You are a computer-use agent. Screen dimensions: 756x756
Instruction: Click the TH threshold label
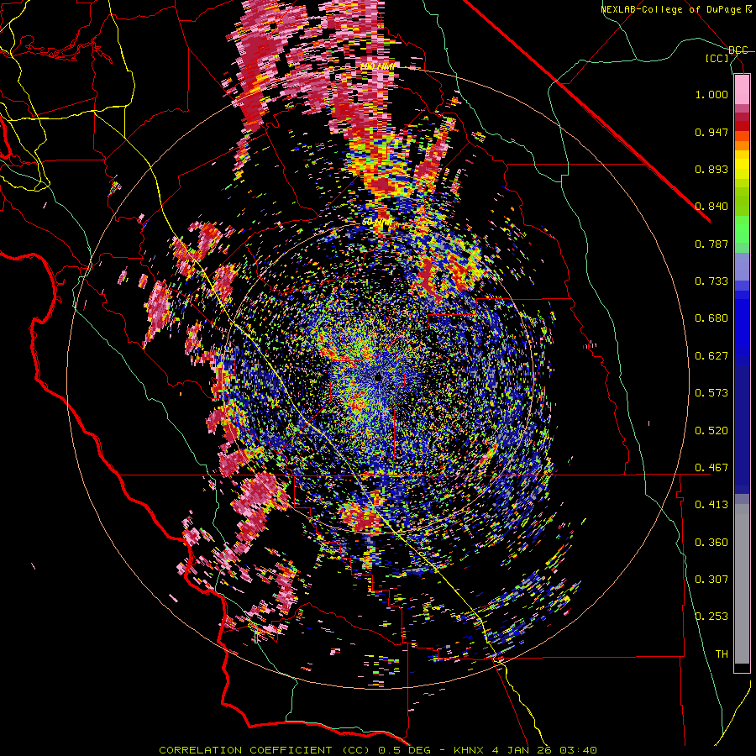[x=722, y=654]
